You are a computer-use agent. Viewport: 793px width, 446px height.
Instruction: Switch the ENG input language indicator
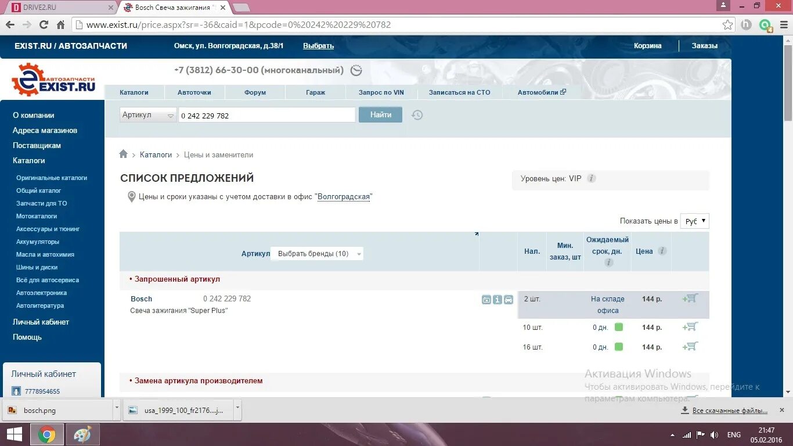(x=734, y=435)
